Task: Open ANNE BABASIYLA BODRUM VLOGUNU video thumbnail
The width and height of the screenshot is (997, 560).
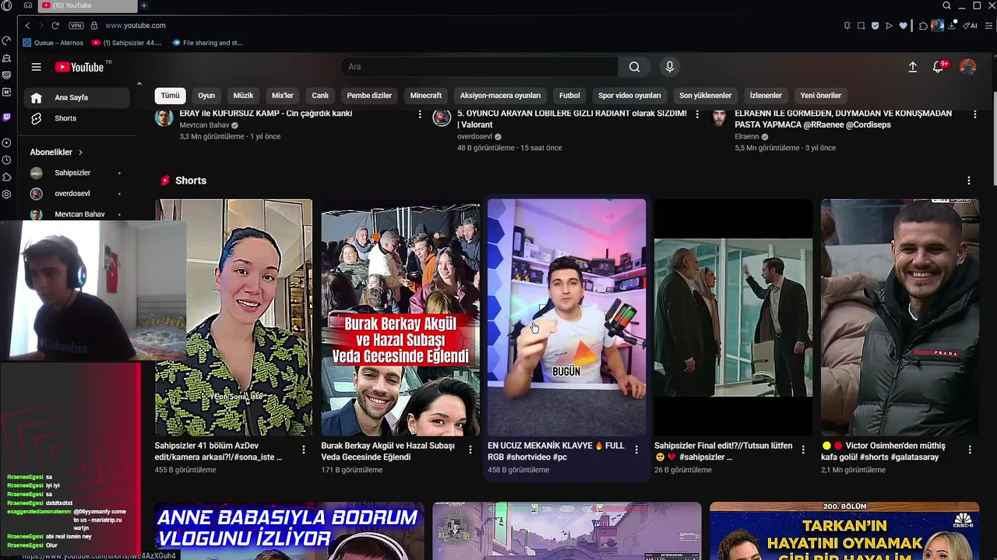Action: click(289, 531)
